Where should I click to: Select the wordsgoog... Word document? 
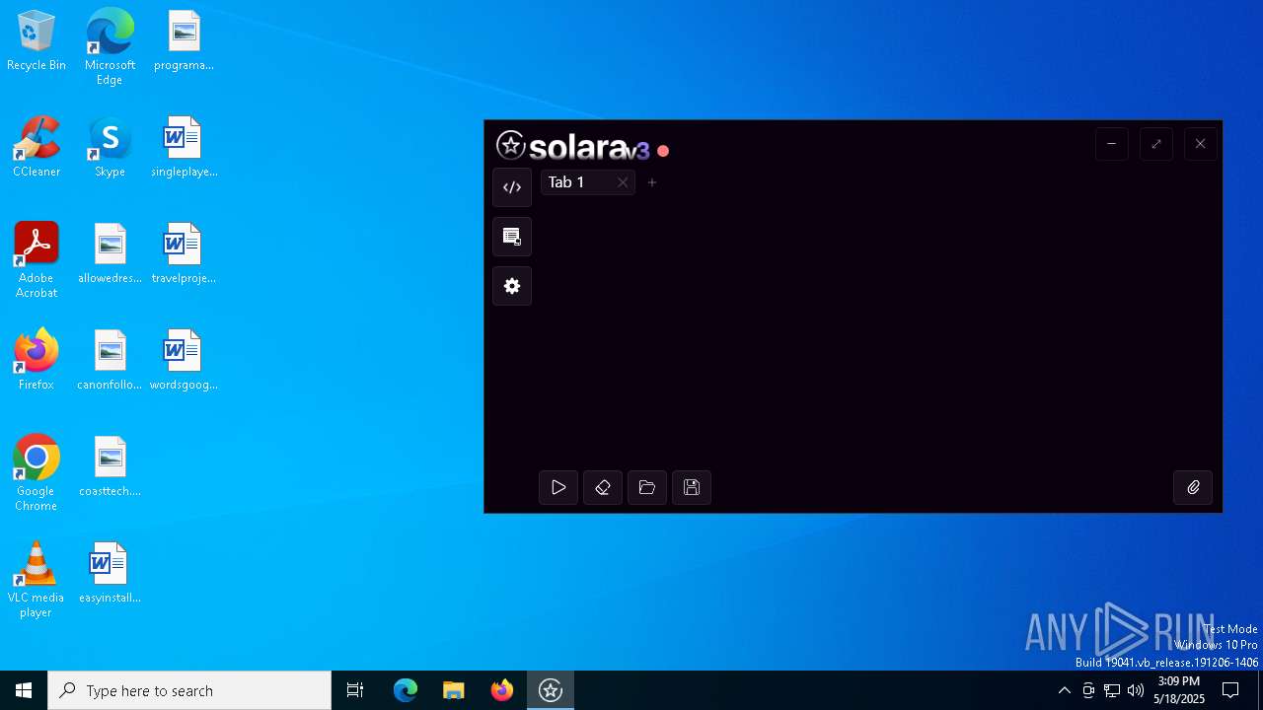184,361
